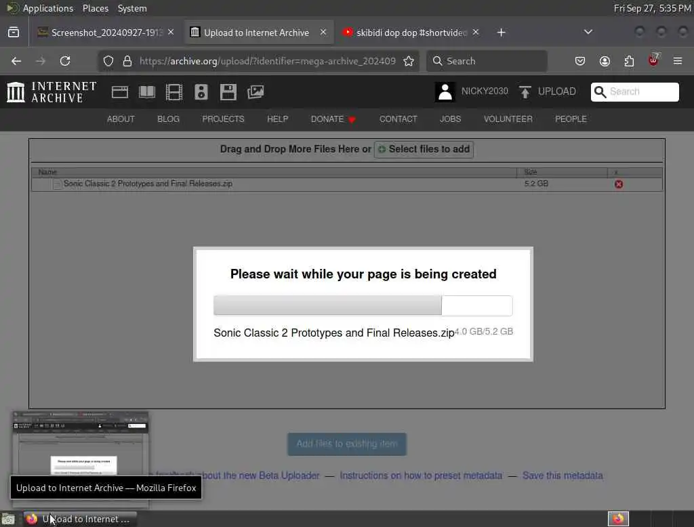The image size is (694, 527).
Task: Open the PROJECTS navigation link
Action: click(x=223, y=119)
